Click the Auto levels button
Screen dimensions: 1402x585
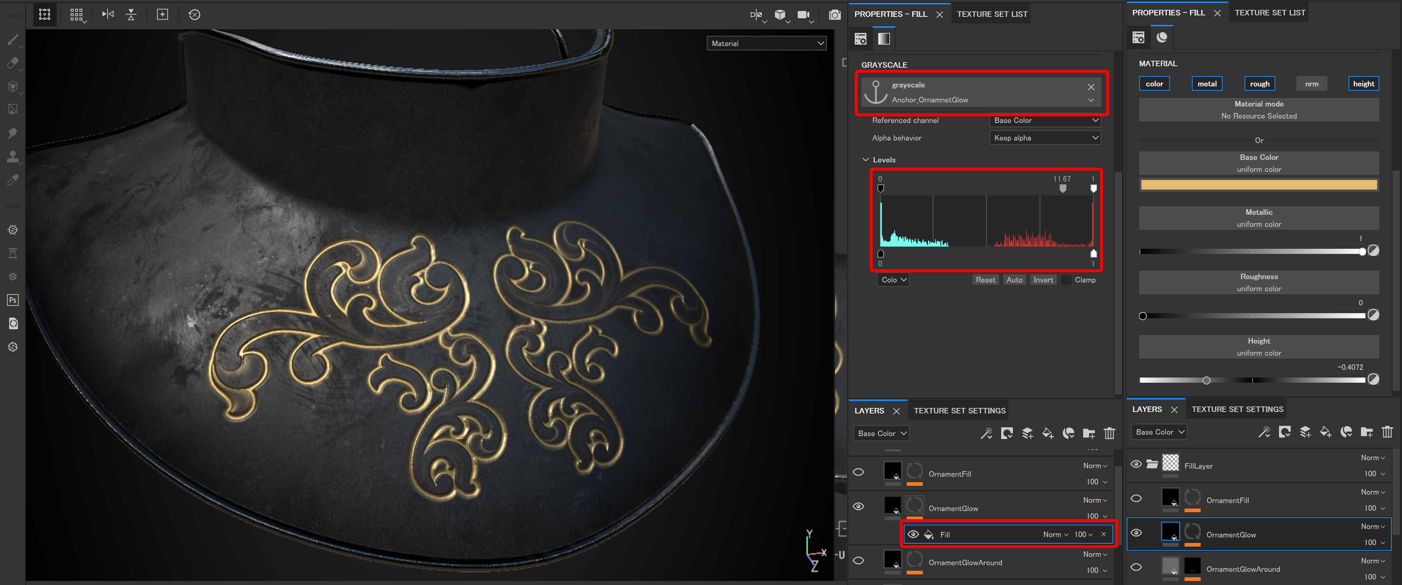[1014, 280]
